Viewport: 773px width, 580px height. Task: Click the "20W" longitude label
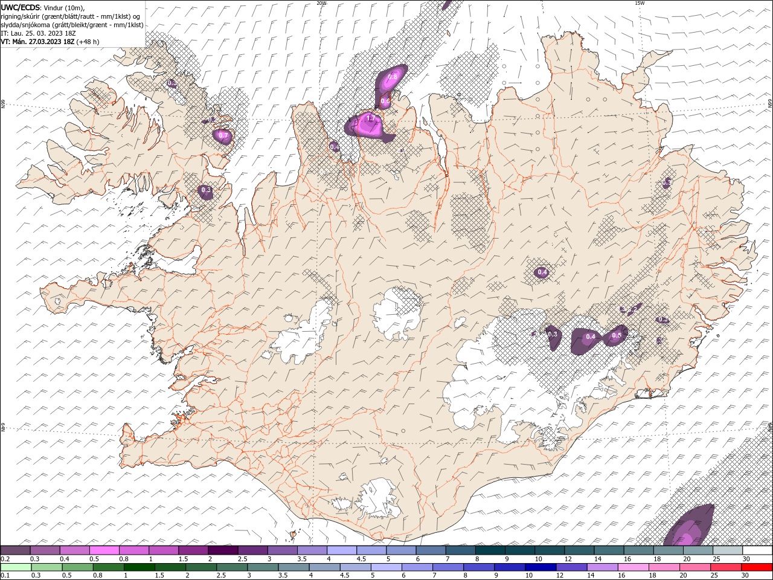pyautogui.click(x=321, y=3)
